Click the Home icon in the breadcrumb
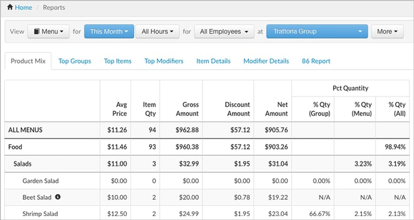414x220 pixels. click(10, 7)
